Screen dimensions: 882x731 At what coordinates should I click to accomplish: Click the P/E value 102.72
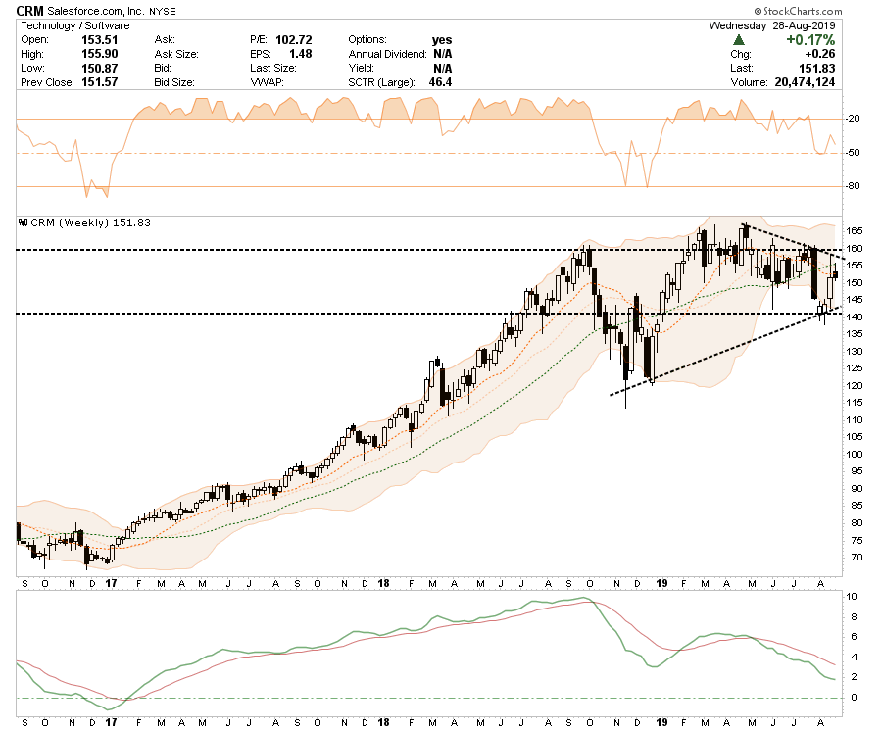294,40
